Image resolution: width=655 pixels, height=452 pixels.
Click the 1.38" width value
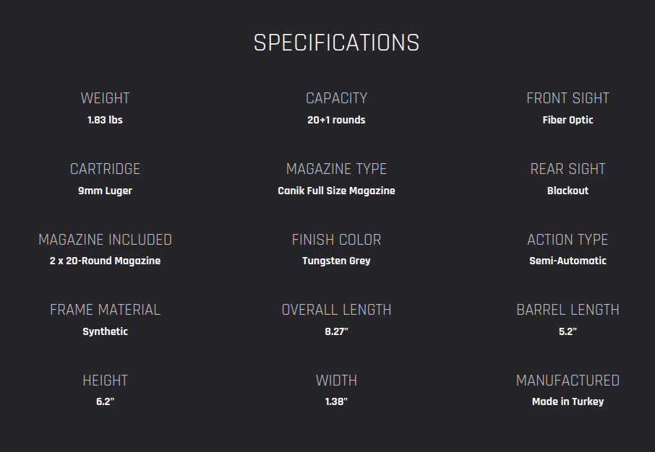tap(336, 401)
